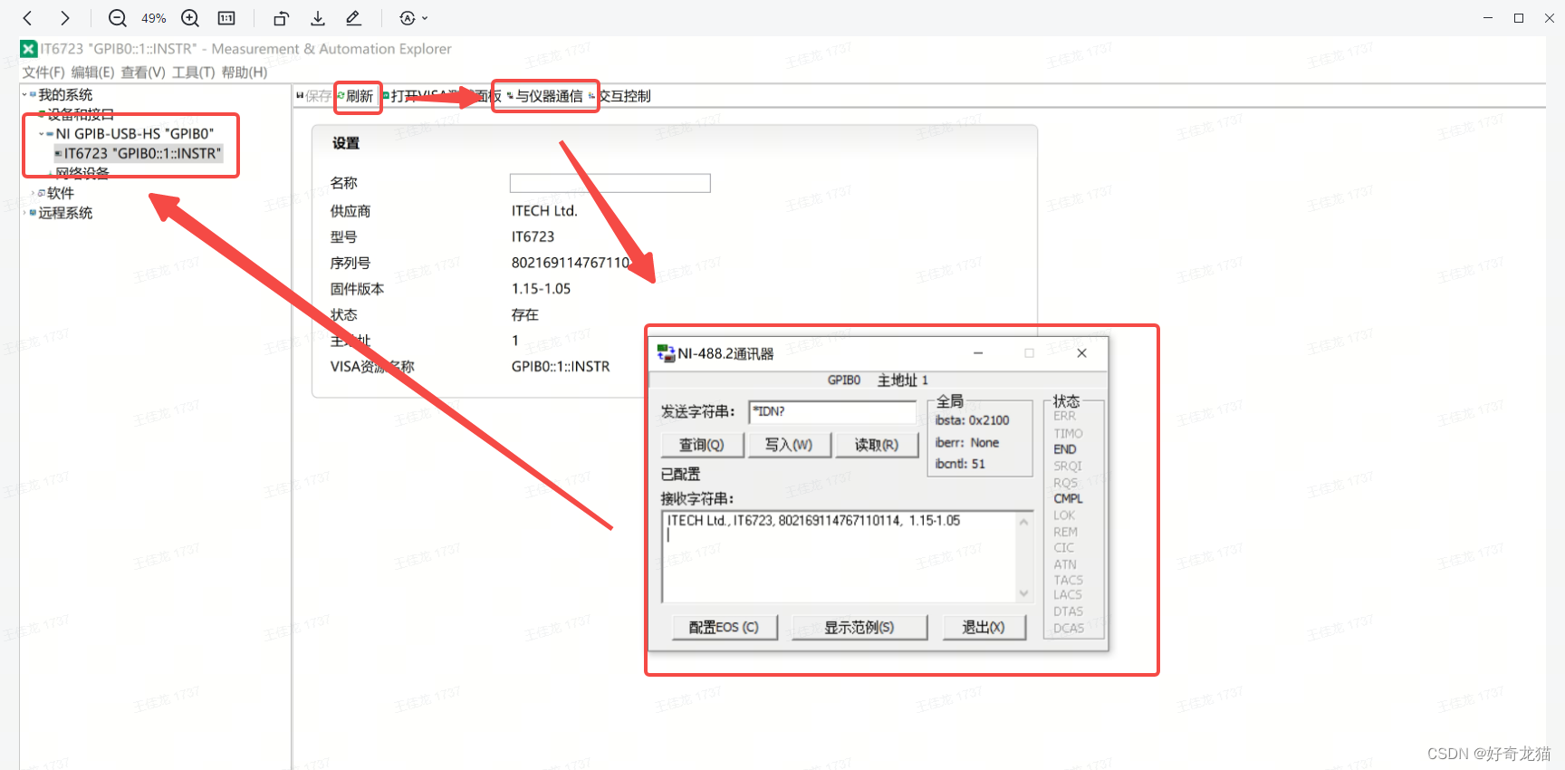Click the 名称 name input field
Viewport: 1565px width, 770px height.
(610, 183)
